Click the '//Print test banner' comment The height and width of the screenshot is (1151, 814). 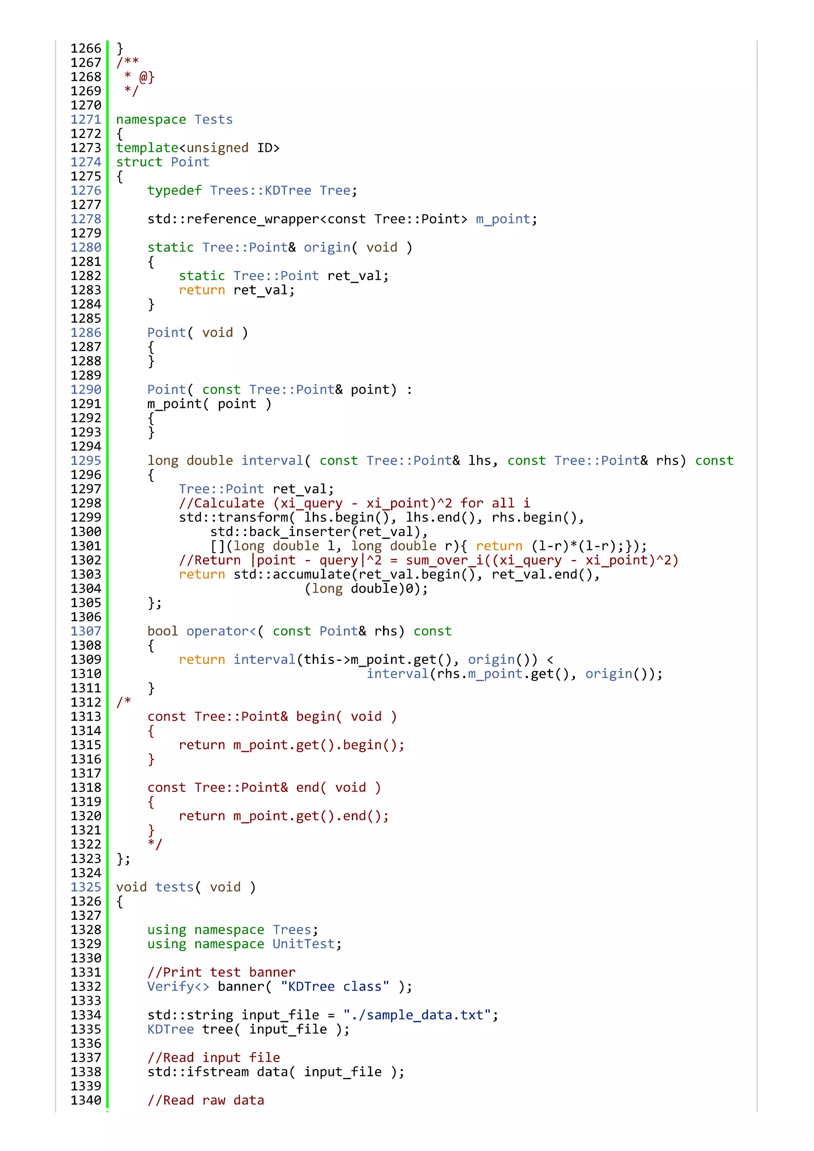221,973
